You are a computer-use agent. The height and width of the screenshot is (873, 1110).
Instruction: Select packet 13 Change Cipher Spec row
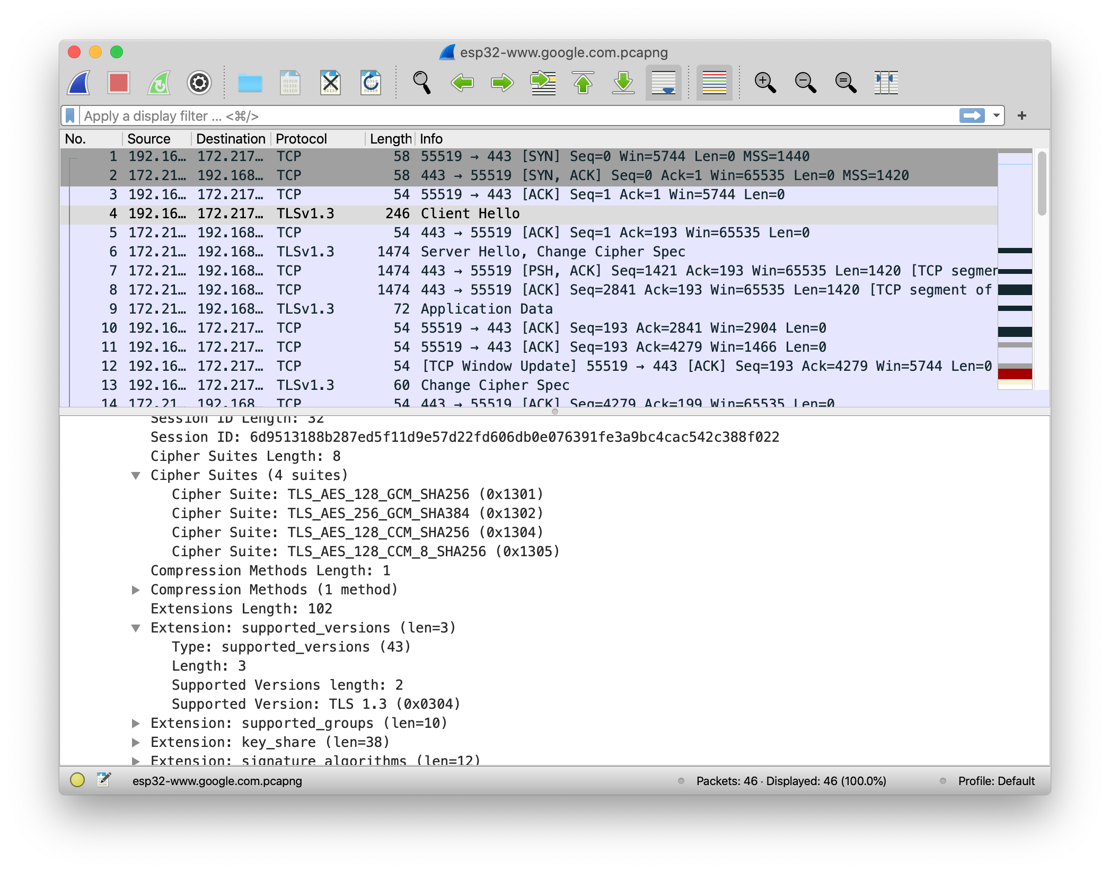[529, 385]
